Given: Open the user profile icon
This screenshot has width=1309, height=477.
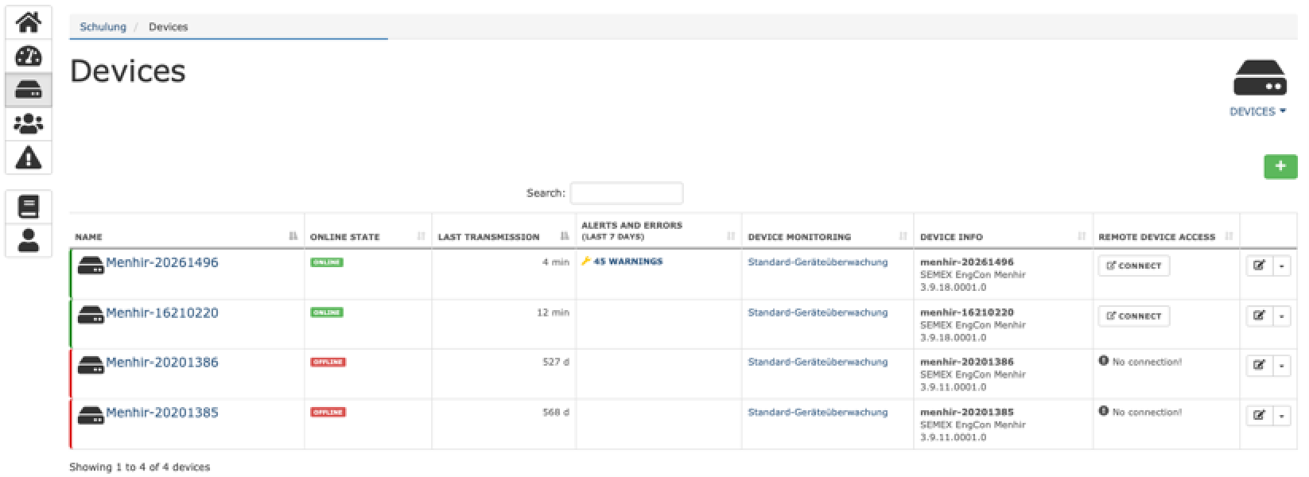Looking at the screenshot, I should 29,240.
